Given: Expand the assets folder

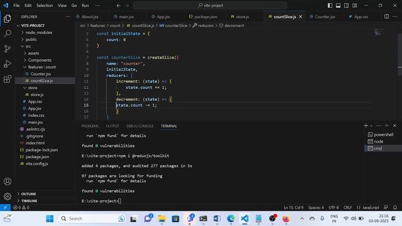Looking at the screenshot, I should pyautogui.click(x=33, y=53).
